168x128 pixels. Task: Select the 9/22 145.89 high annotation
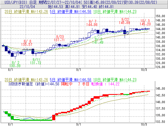(x=124, y=21)
